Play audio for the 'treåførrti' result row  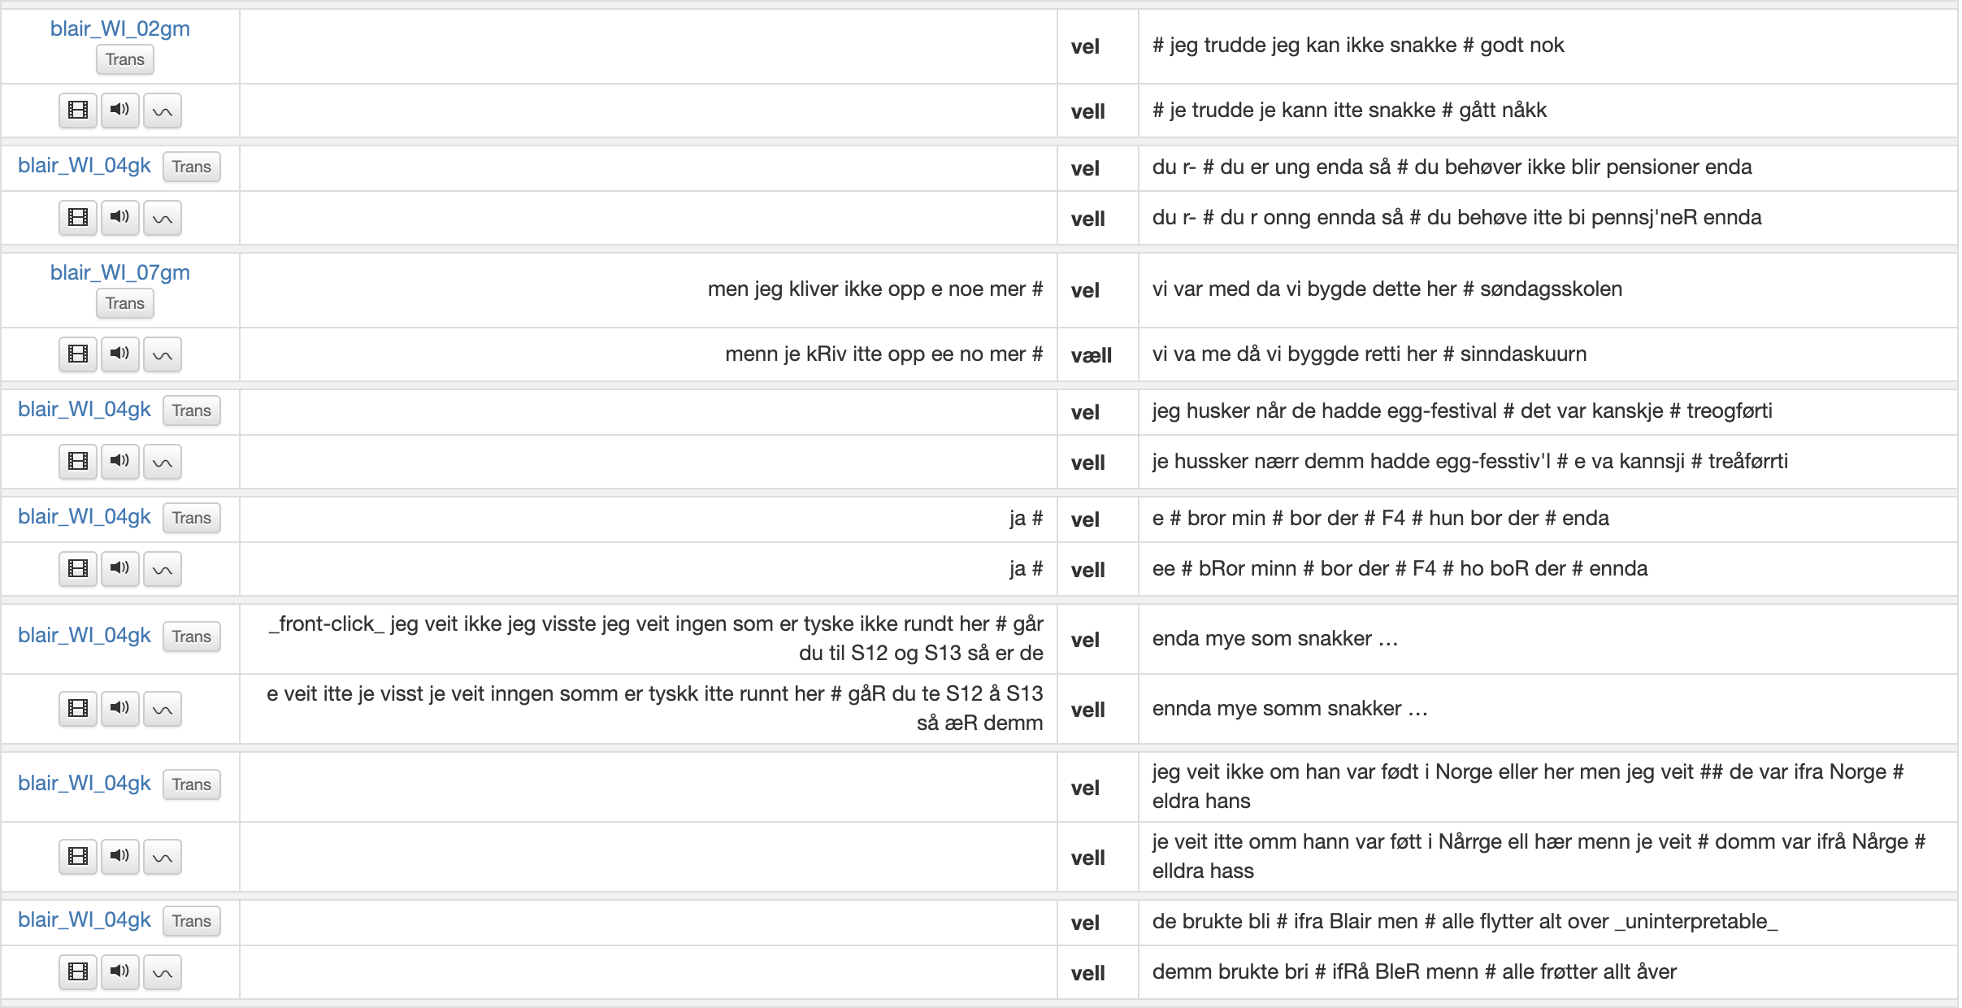[x=120, y=462]
